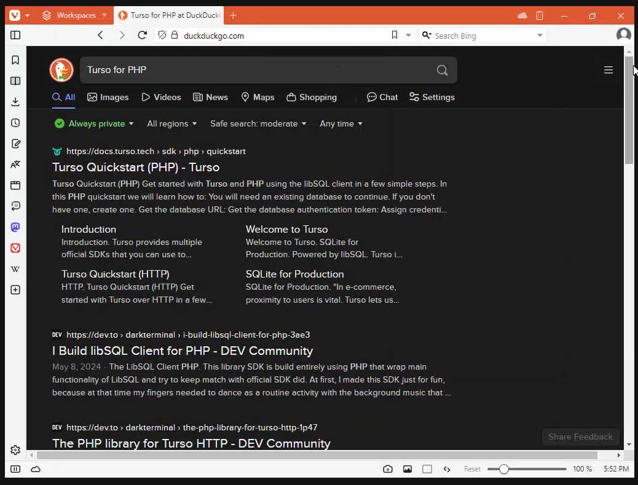Open the Safe search: moderate dropdown
The width and height of the screenshot is (638, 485).
tap(258, 123)
